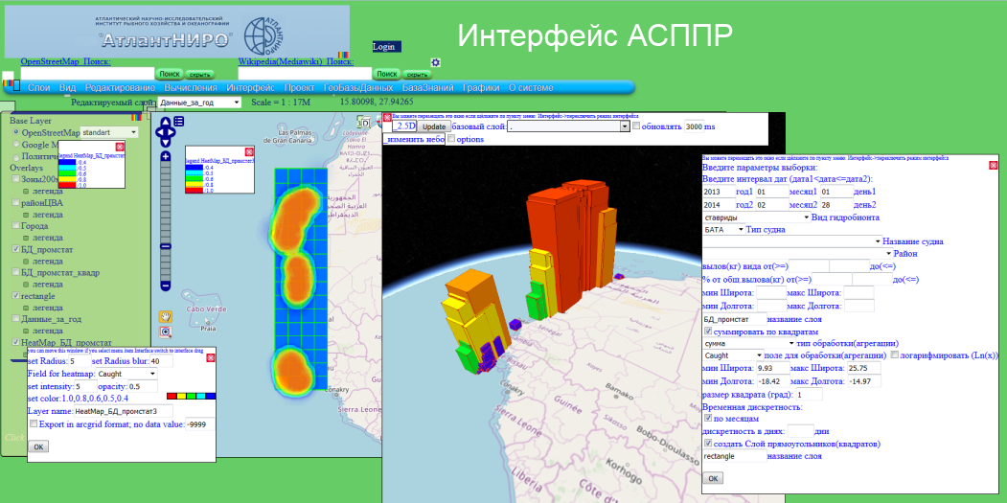Open the Field for heatmap Caught dropdown
This screenshot has height=503, width=1007.
(x=126, y=374)
